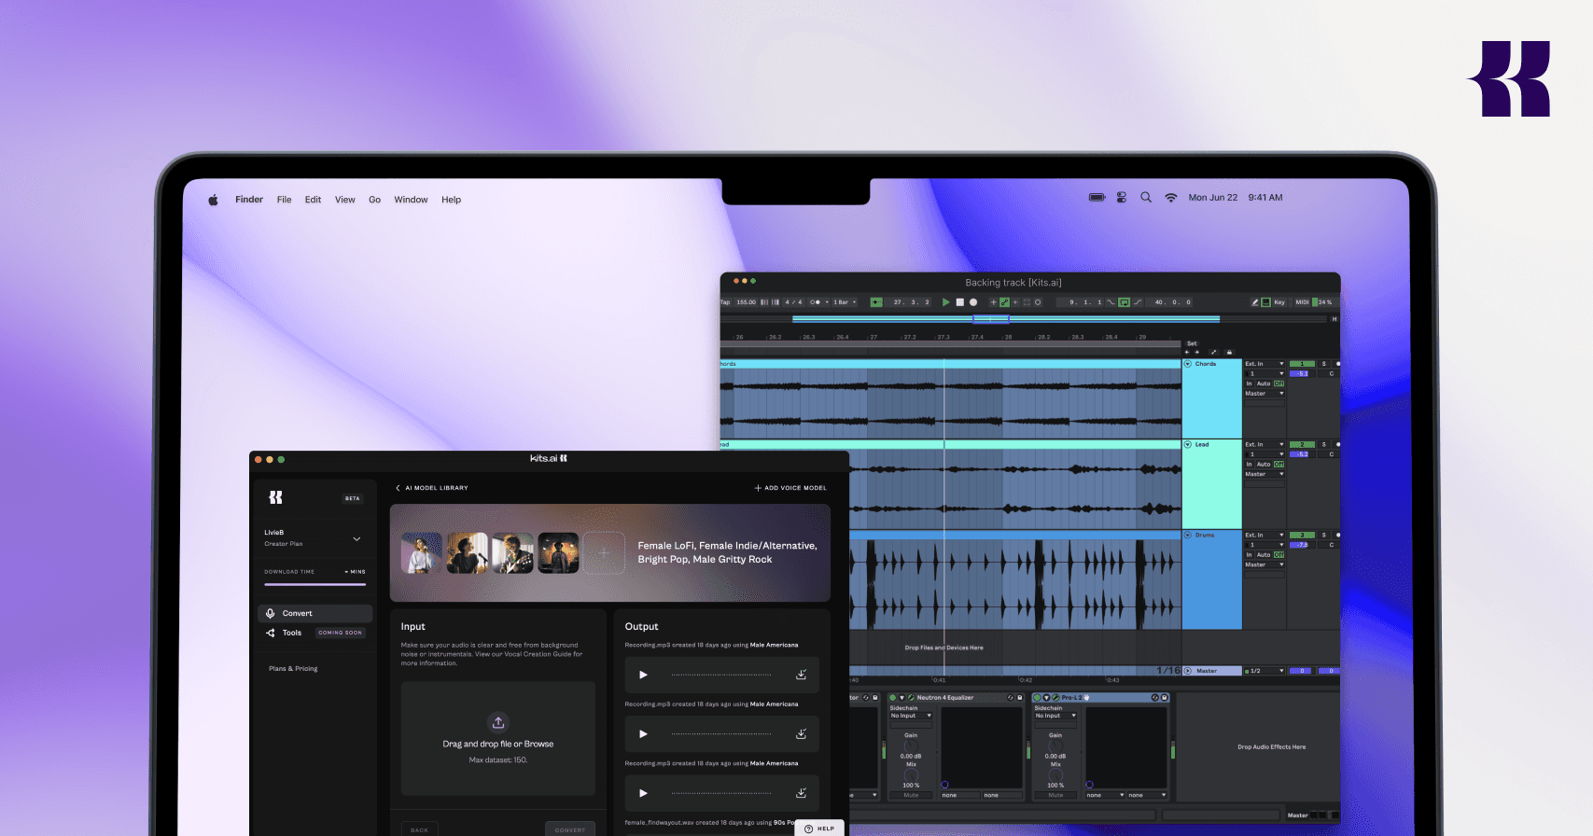
Task: Collapse the Drums track with its fold arrow
Action: (x=1188, y=536)
